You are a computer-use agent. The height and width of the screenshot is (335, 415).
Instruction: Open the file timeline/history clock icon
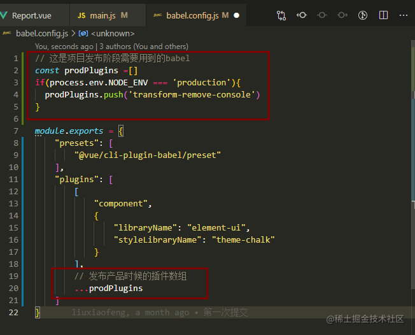[363, 15]
